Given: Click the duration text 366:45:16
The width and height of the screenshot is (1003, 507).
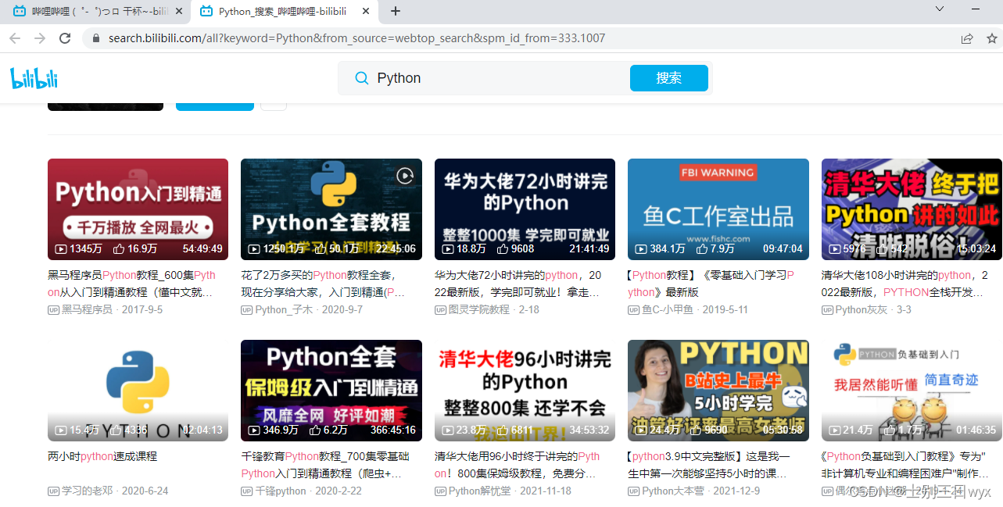Looking at the screenshot, I should [x=393, y=430].
